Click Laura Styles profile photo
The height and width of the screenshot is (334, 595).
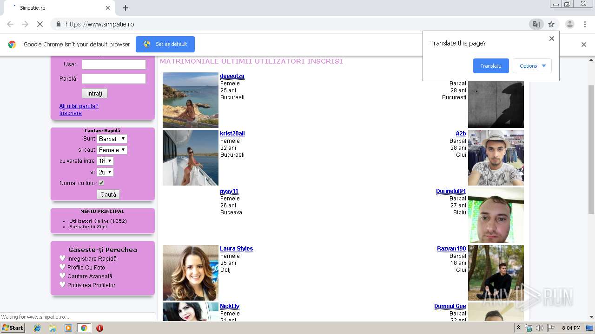pos(191,273)
